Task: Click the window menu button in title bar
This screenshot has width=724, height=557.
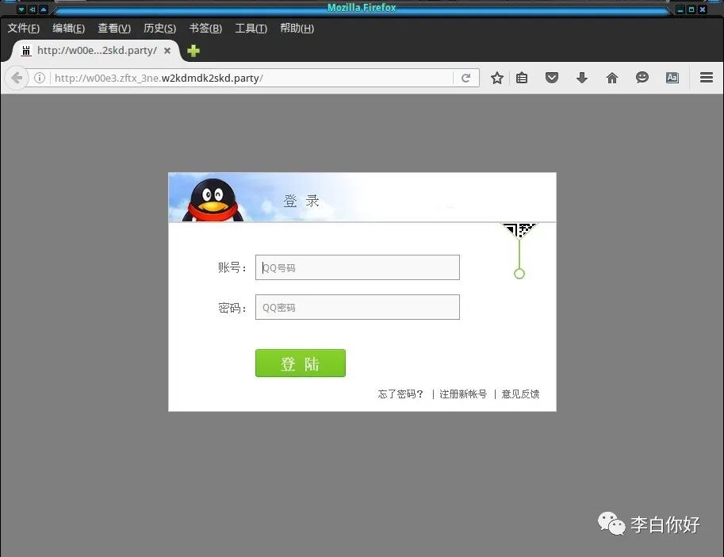Action: point(21,10)
